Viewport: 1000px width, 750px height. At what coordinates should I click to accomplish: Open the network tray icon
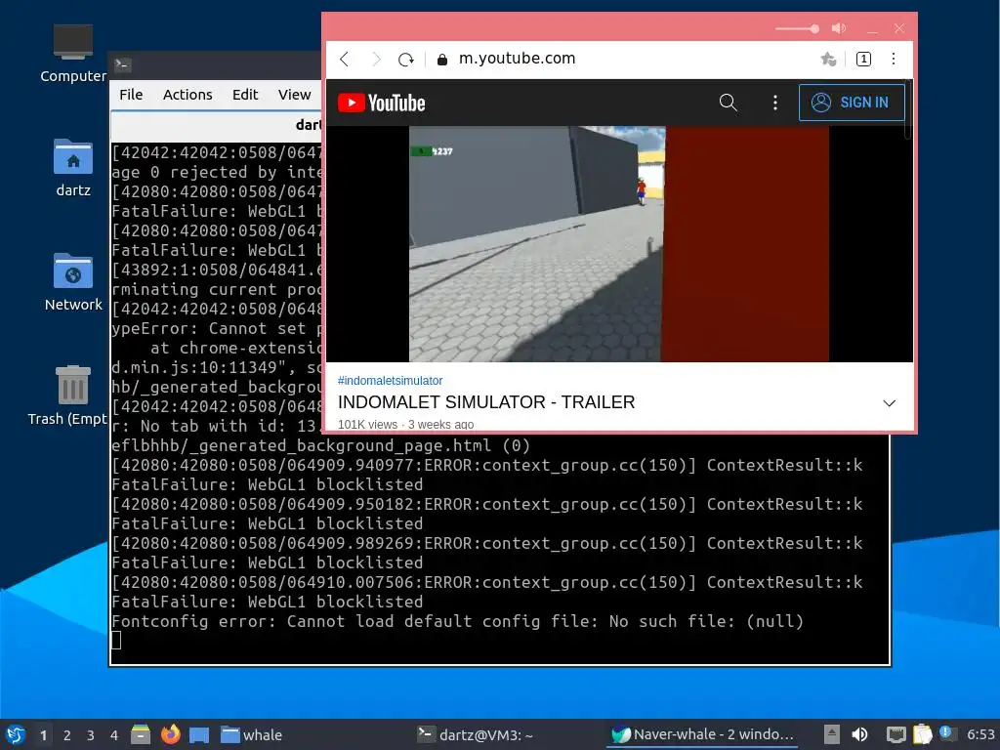pyautogui.click(x=896, y=734)
